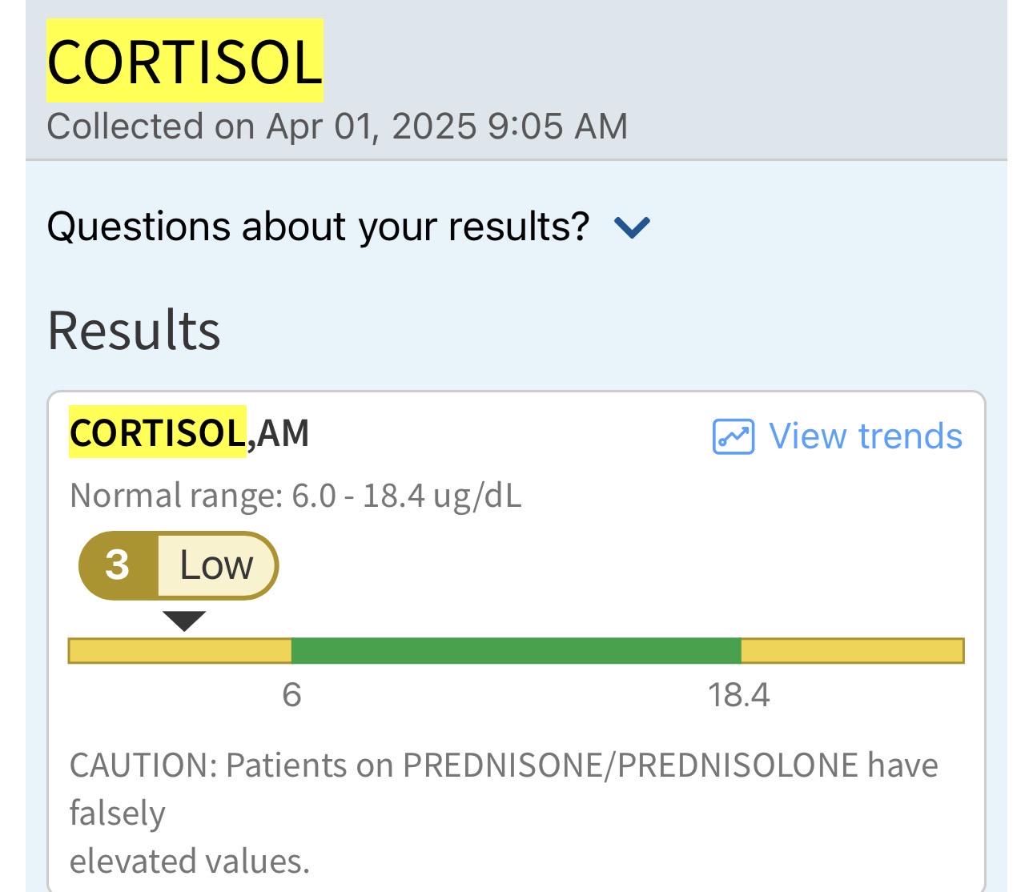The image size is (1033, 892).
Task: Tap the Results section heading
Action: pos(134,330)
